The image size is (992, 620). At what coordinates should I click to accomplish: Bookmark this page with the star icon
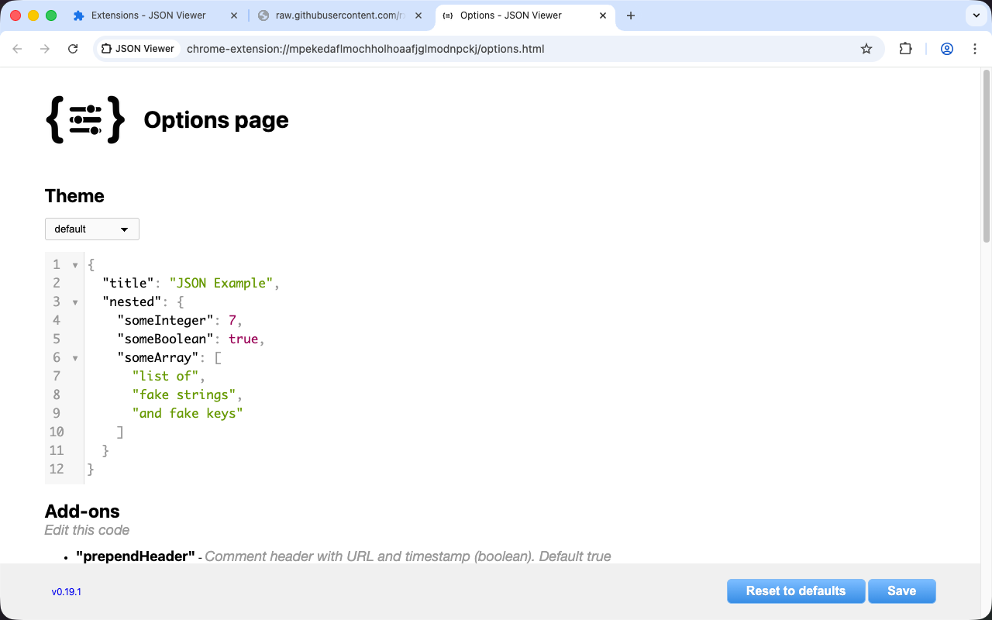[x=866, y=49]
